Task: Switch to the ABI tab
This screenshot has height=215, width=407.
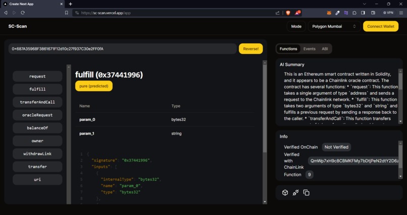Action: click(325, 49)
